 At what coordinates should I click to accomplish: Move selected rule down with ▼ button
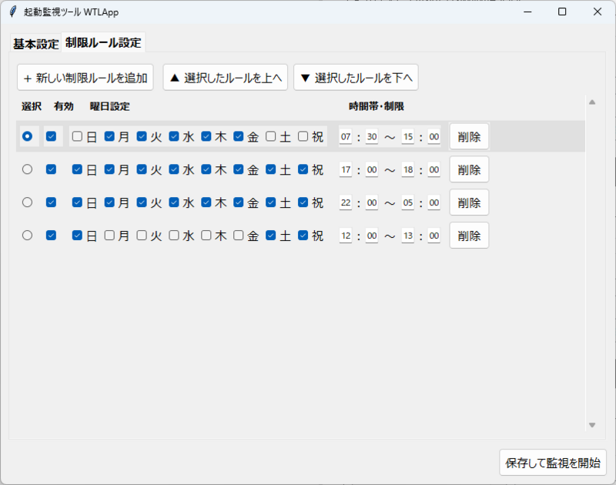[356, 78]
